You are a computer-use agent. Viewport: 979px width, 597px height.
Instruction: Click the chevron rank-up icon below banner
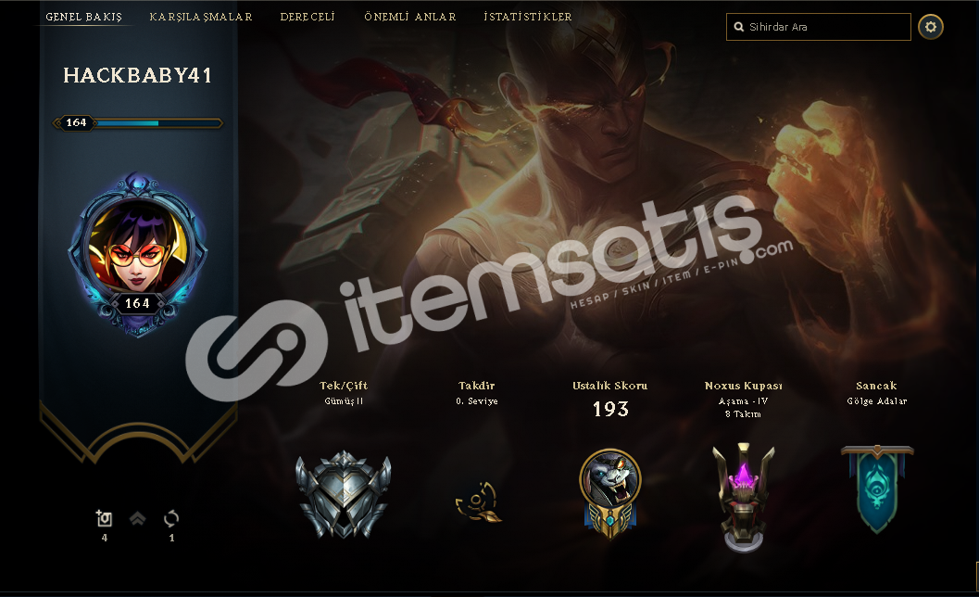click(137, 518)
